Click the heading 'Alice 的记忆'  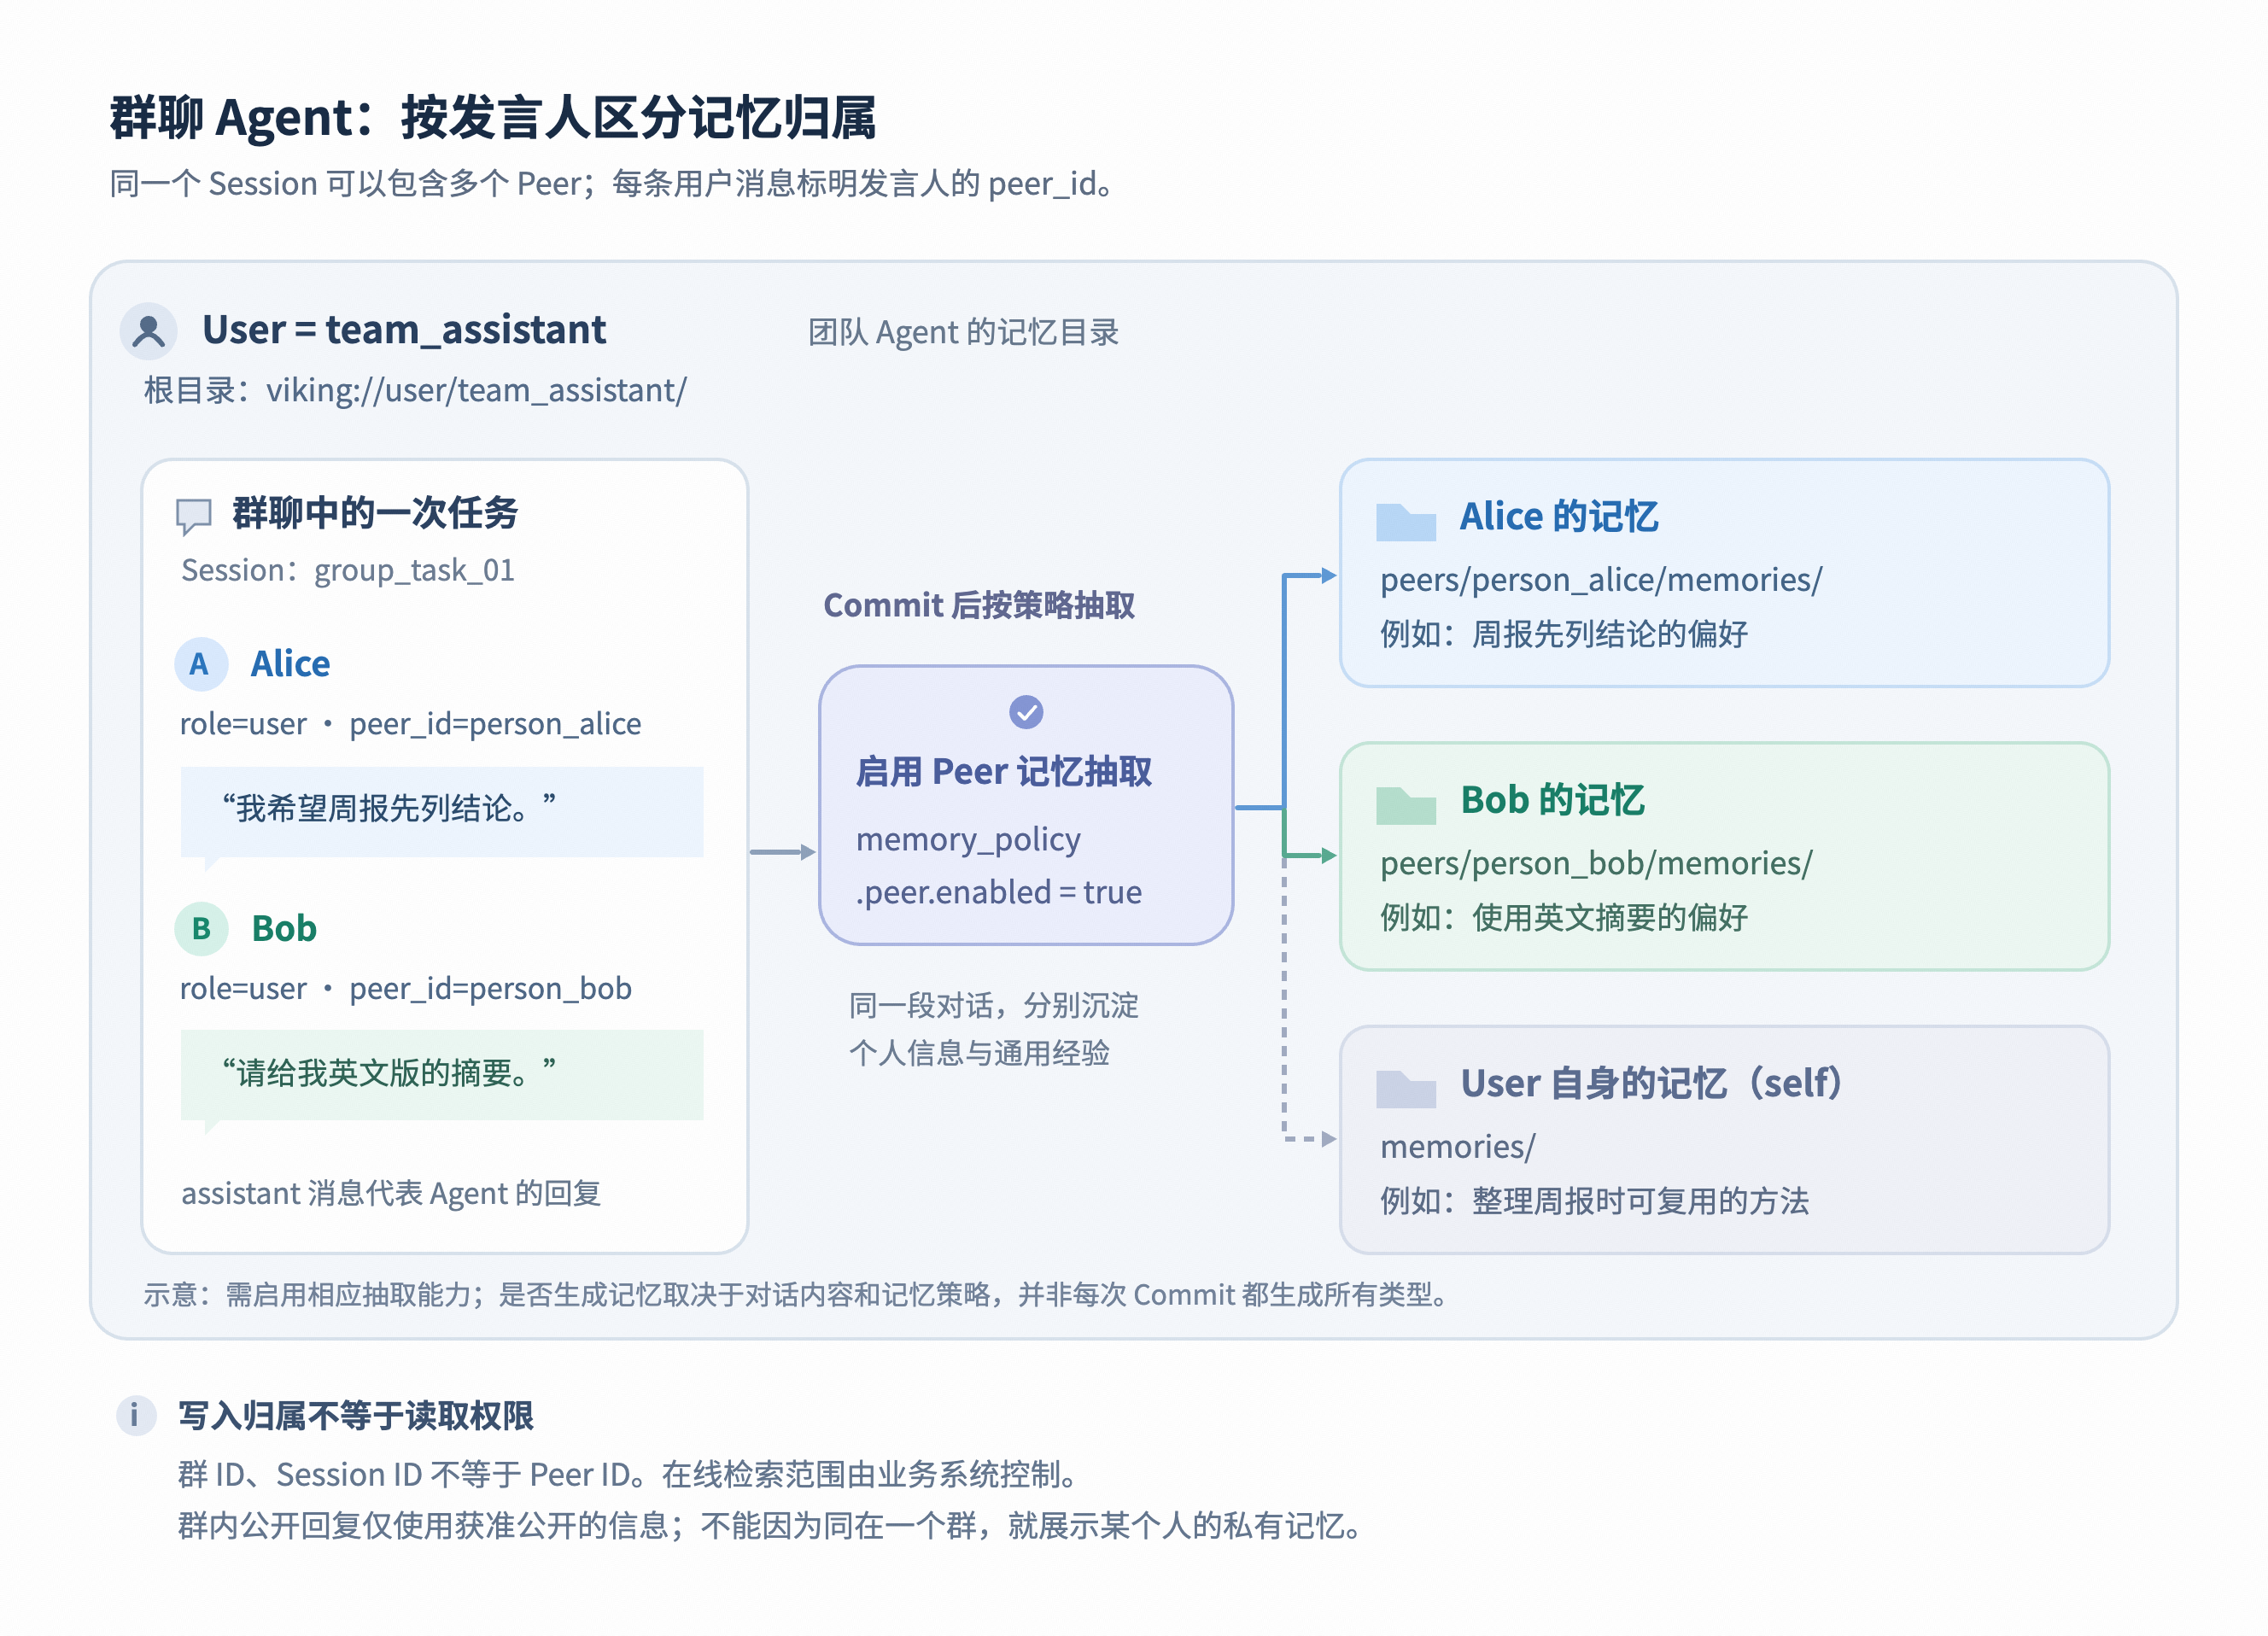pos(1559,517)
